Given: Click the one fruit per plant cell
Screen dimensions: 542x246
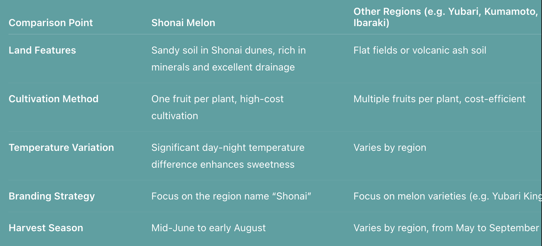Looking at the screenshot, I should tap(217, 107).
